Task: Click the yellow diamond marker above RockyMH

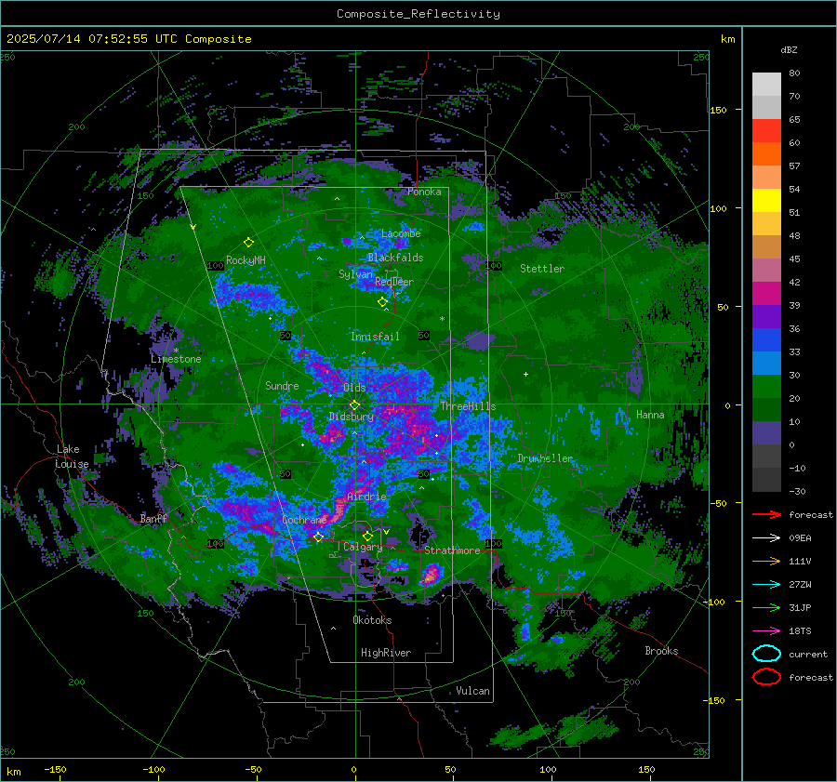Action: click(x=248, y=243)
